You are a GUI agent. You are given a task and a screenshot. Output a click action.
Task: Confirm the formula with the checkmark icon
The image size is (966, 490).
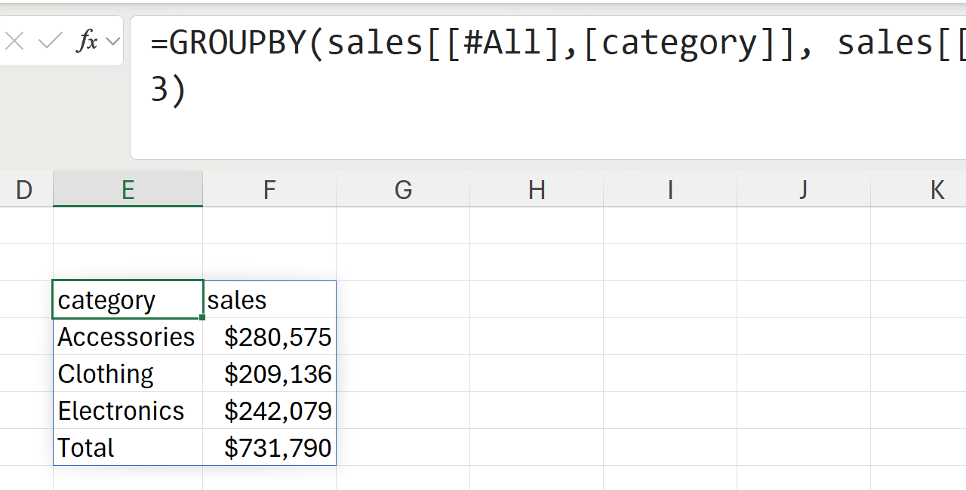pos(50,41)
